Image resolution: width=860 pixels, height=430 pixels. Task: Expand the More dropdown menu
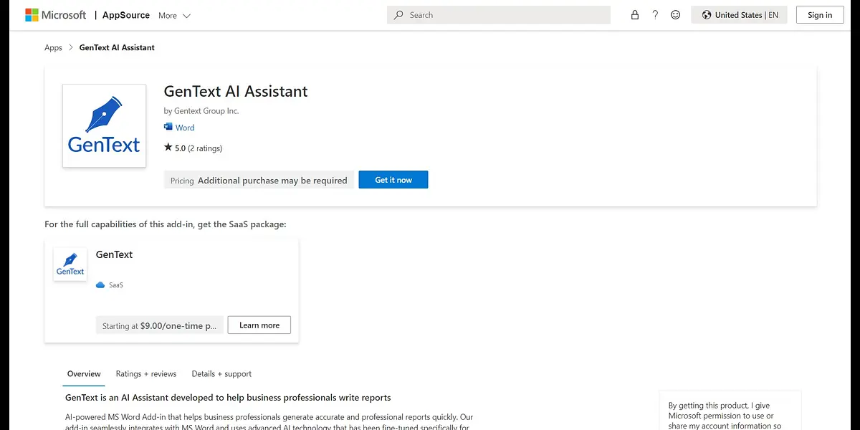(x=174, y=15)
